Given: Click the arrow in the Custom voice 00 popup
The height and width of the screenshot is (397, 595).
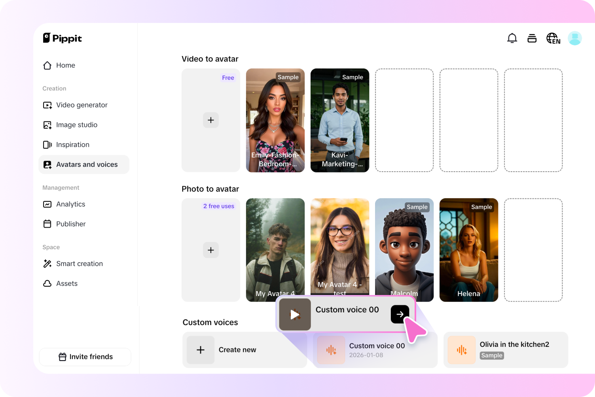Looking at the screenshot, I should pos(400,314).
